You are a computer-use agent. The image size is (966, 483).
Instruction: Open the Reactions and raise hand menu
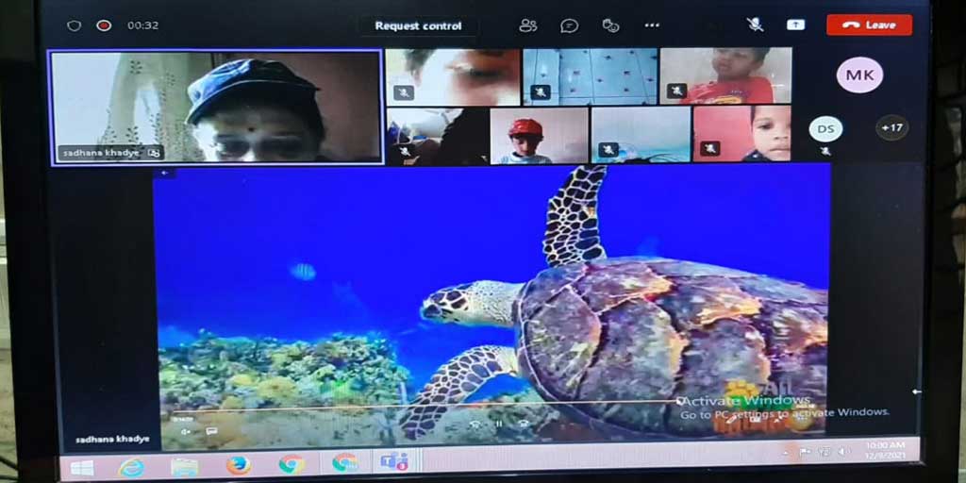click(x=610, y=25)
